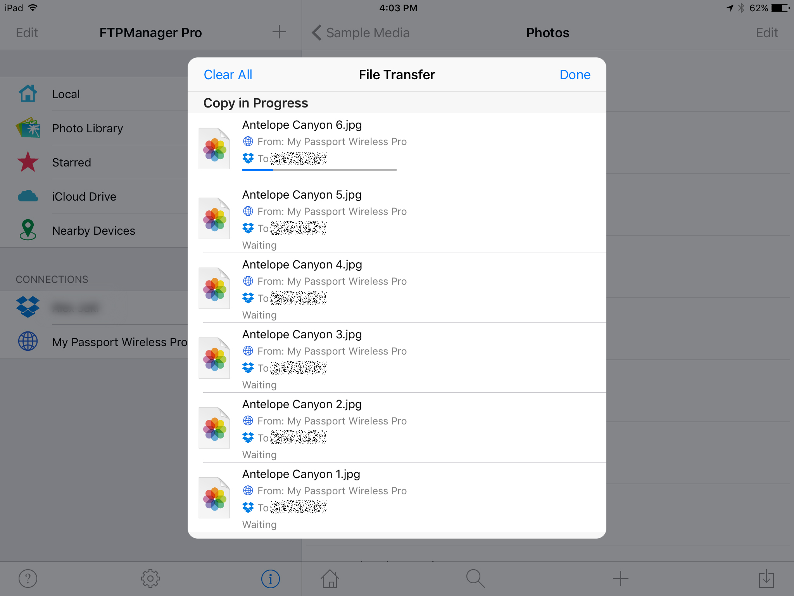The height and width of the screenshot is (596, 794).
Task: Tap the info icon in bottom toolbar
Action: coord(270,579)
